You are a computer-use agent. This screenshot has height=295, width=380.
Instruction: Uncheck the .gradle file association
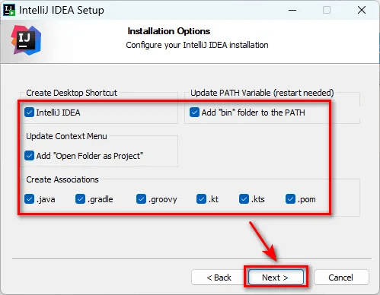pyautogui.click(x=80, y=199)
